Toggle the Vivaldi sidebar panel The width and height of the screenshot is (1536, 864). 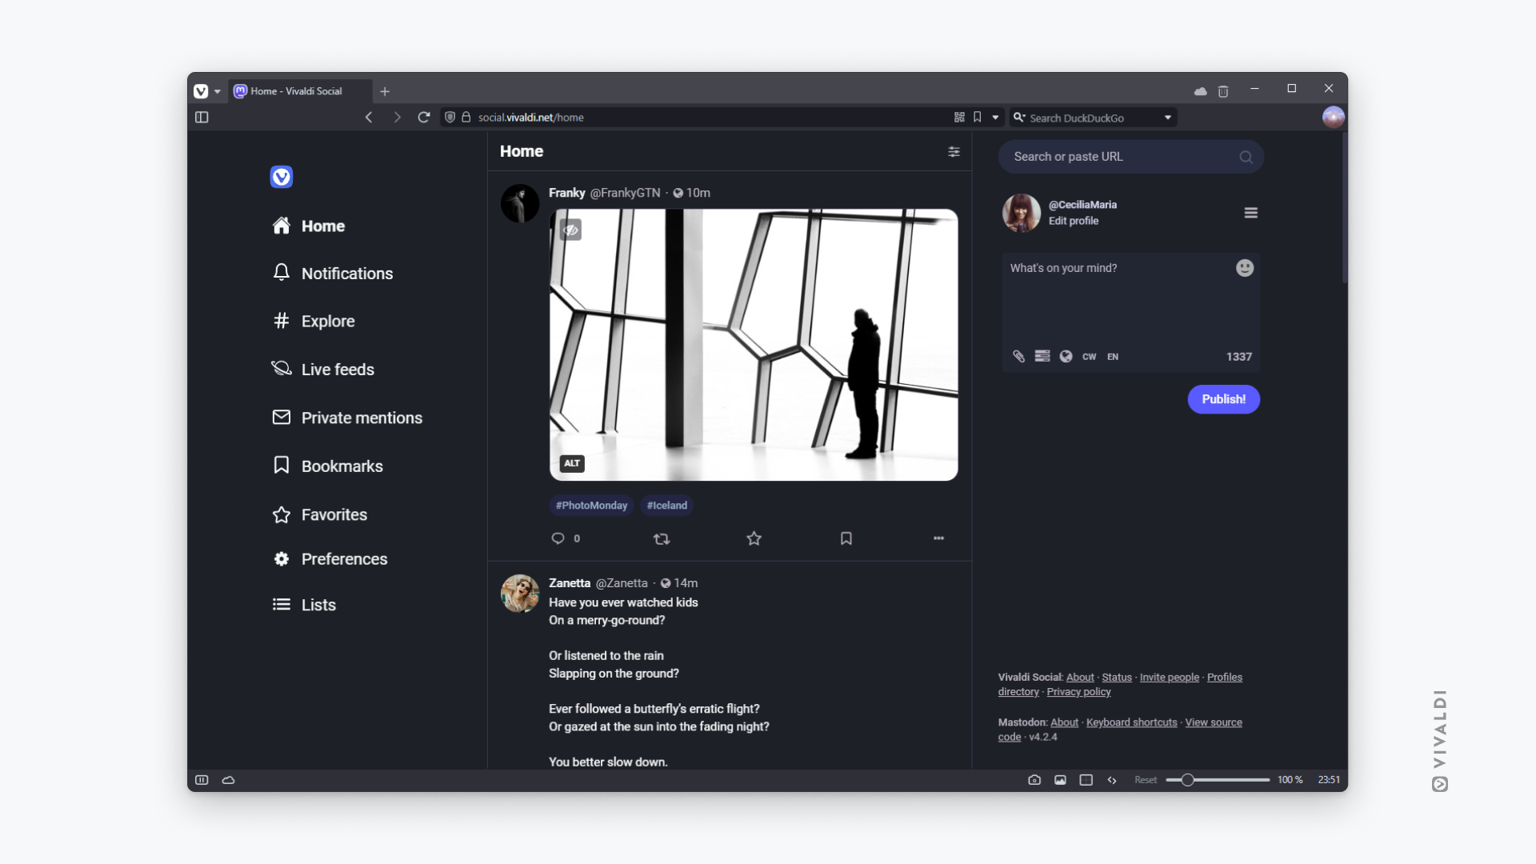coord(202,117)
